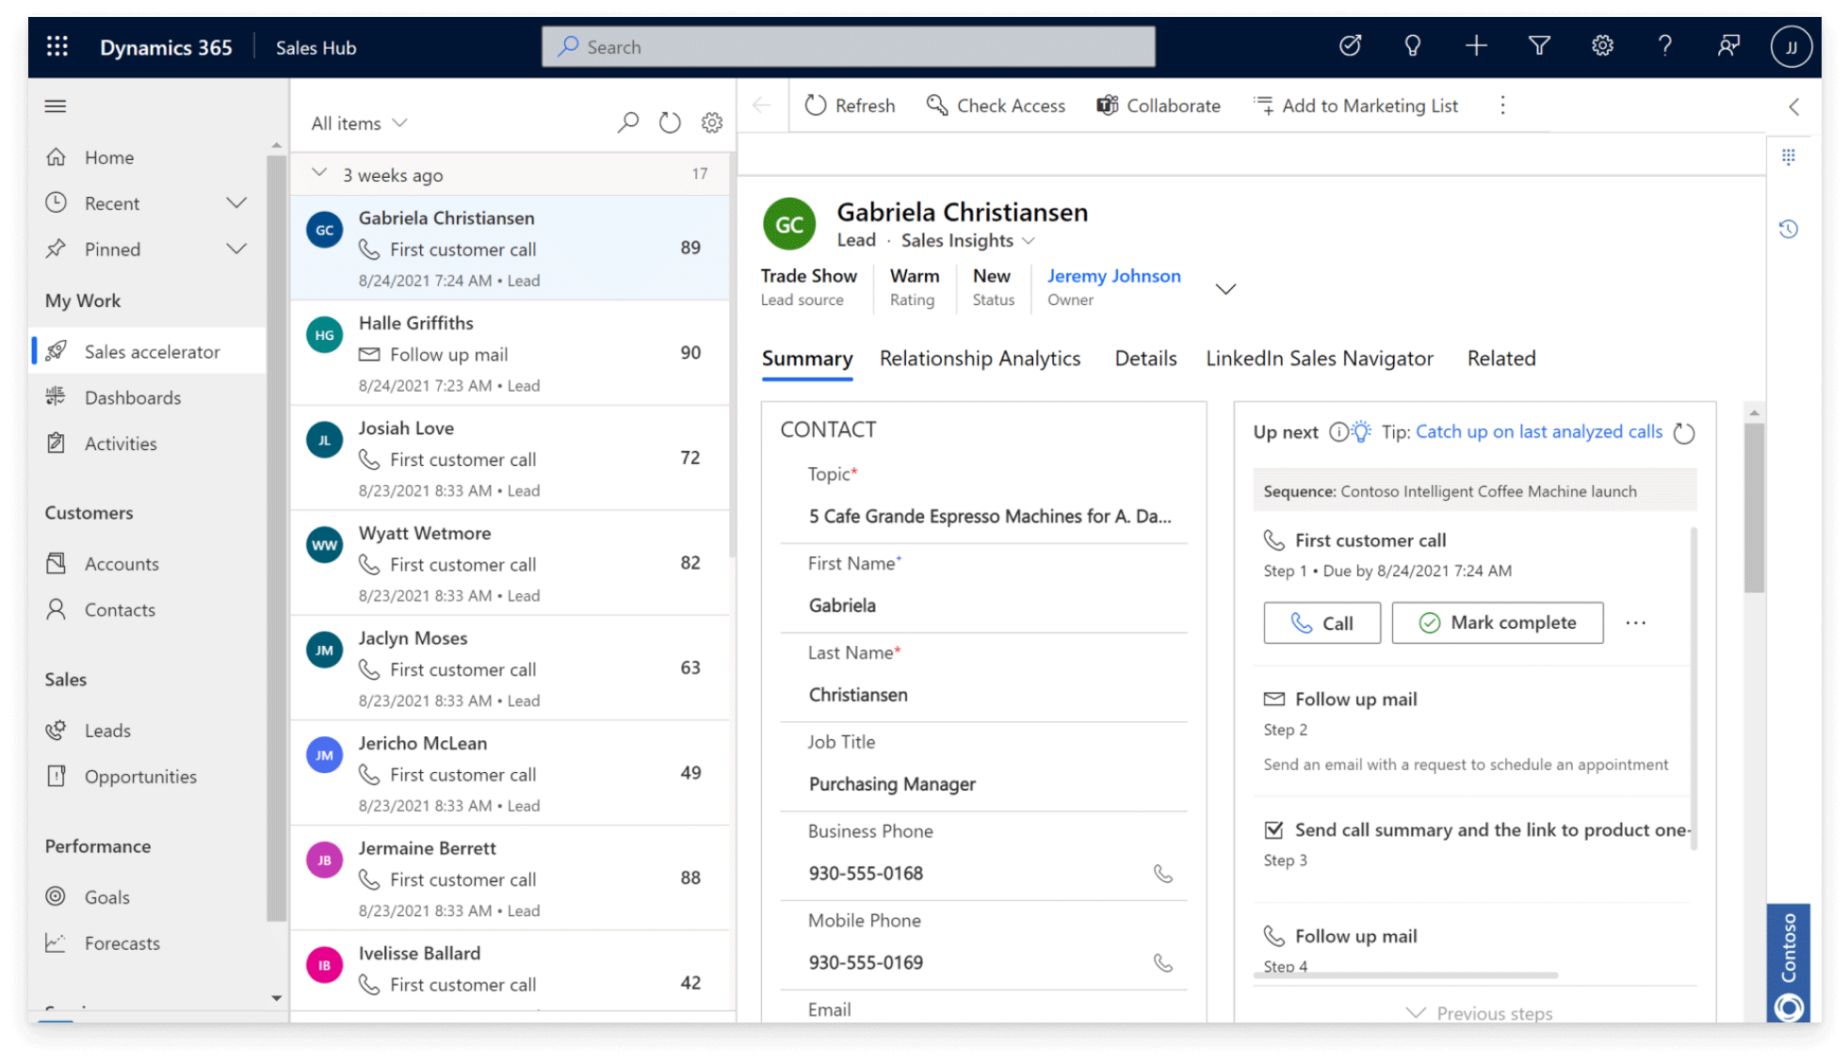Viewport: 1848px width, 1062px height.
Task: Expand the Pinned section
Action: (236, 249)
